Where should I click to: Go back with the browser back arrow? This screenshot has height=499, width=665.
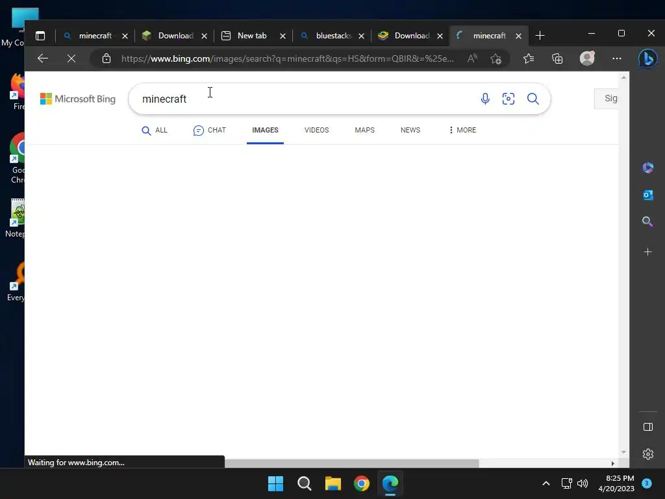43,58
